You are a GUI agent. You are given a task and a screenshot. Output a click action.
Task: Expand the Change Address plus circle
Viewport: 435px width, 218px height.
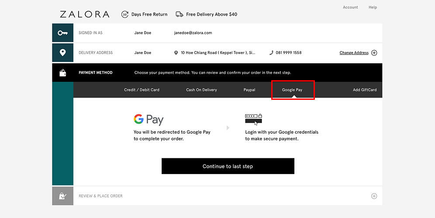pos(374,53)
